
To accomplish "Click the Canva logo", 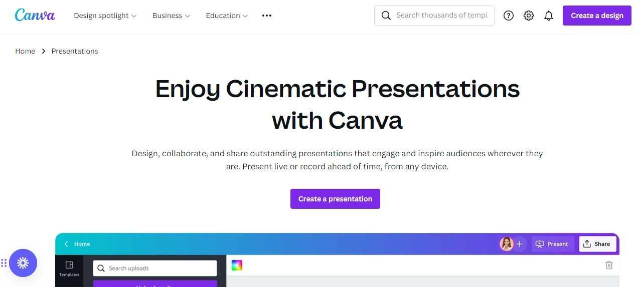I will [x=35, y=15].
